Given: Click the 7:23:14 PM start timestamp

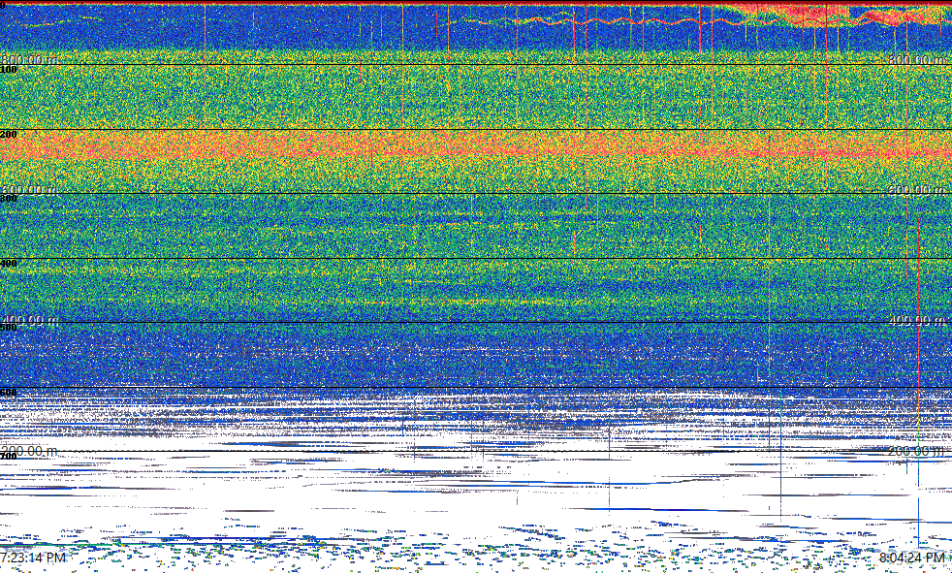Looking at the screenshot, I should pyautogui.click(x=33, y=557).
